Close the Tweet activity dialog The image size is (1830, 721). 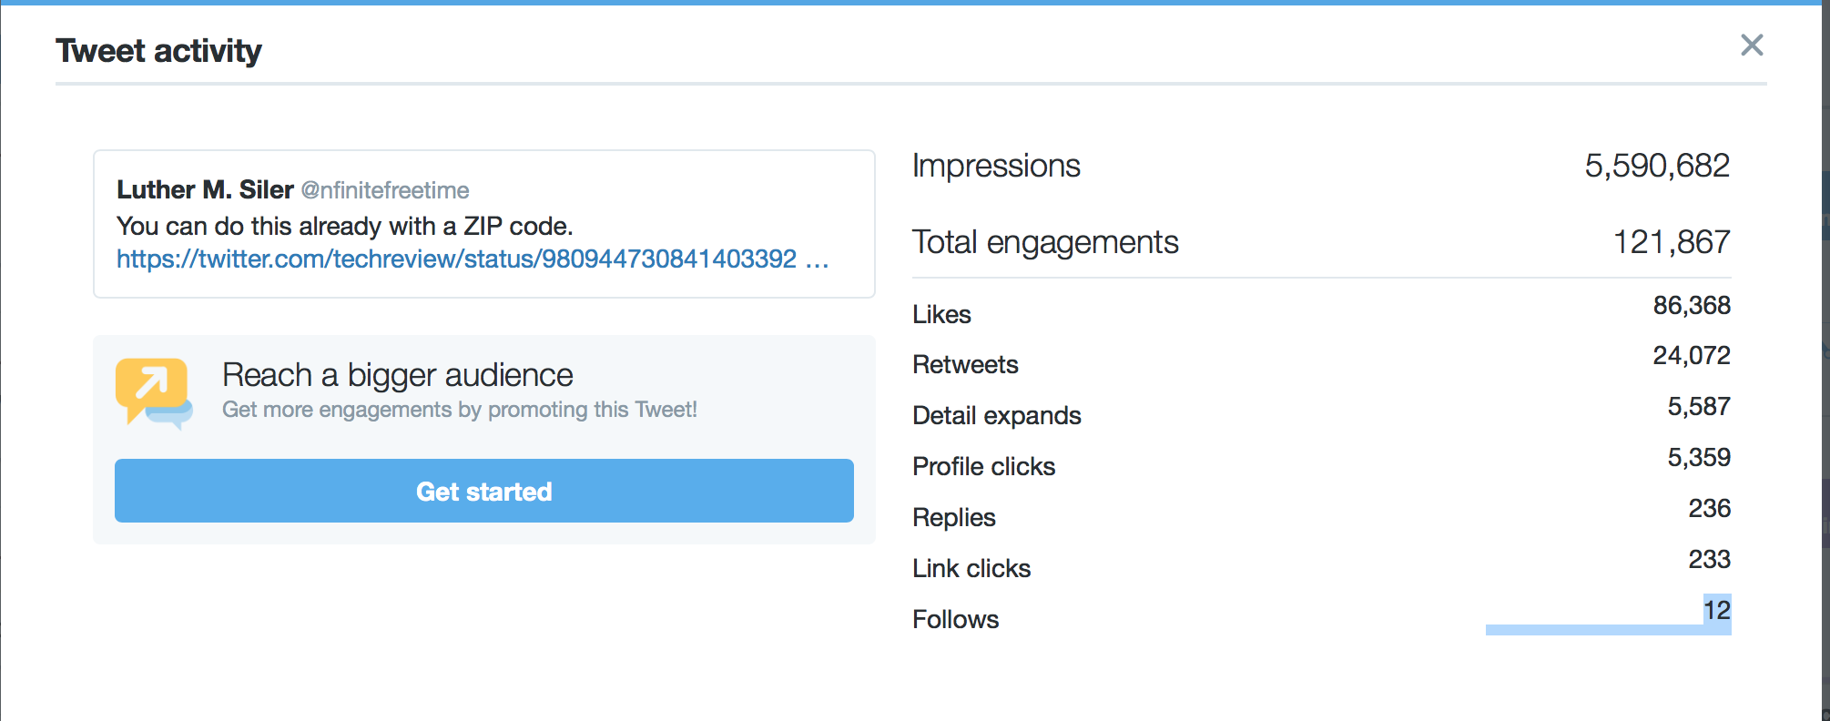[1752, 46]
